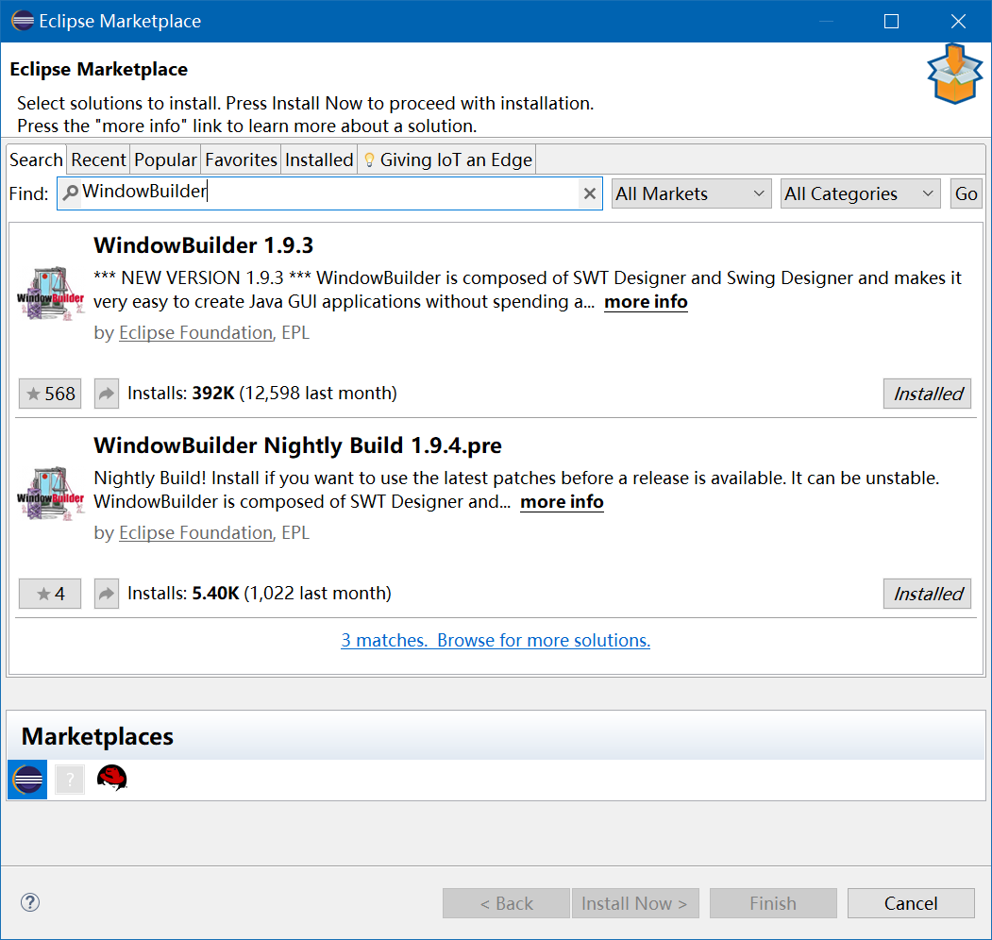Click the Install Now button
The image size is (992, 940).
(x=635, y=902)
